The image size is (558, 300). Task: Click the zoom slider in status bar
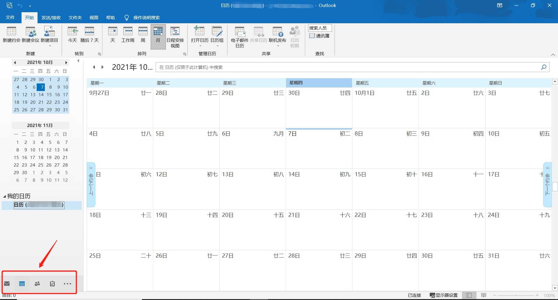(x=516, y=295)
